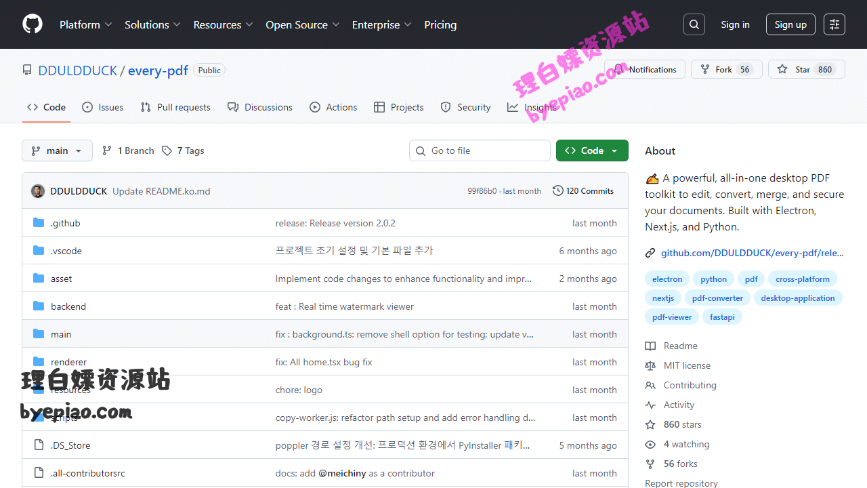Image resolution: width=867 pixels, height=488 pixels.
Task: Click the Report repository link
Action: pos(681,483)
